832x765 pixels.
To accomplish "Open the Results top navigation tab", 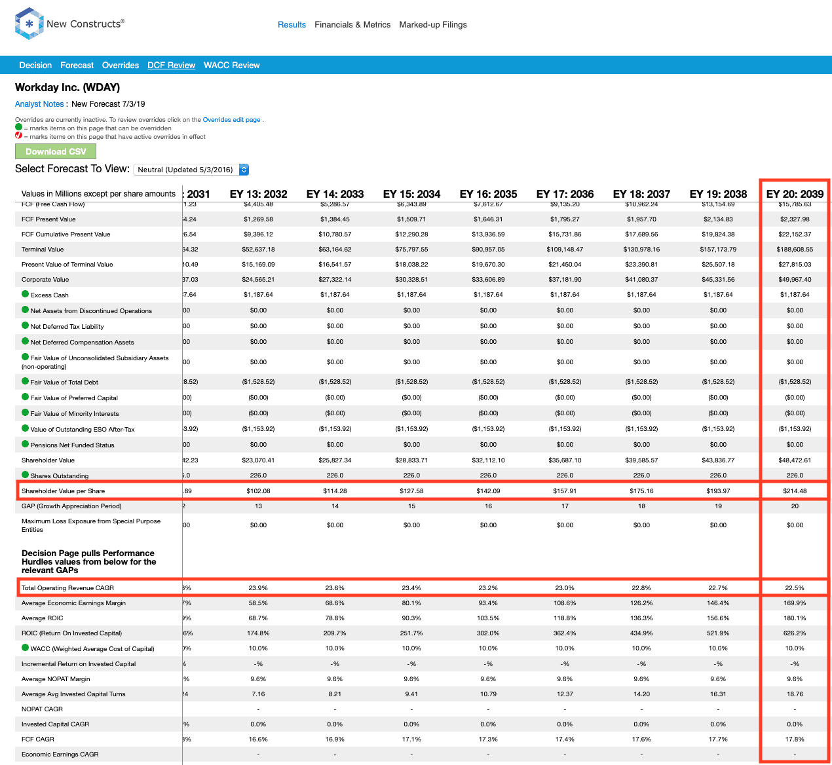I will [292, 25].
